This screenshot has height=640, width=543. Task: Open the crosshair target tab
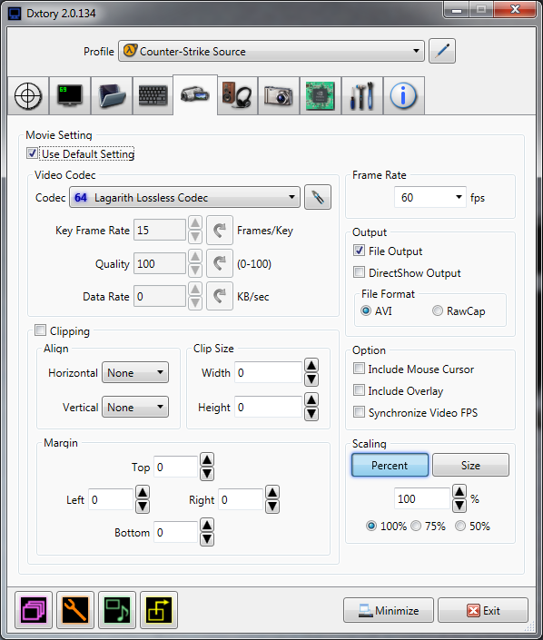(28, 96)
